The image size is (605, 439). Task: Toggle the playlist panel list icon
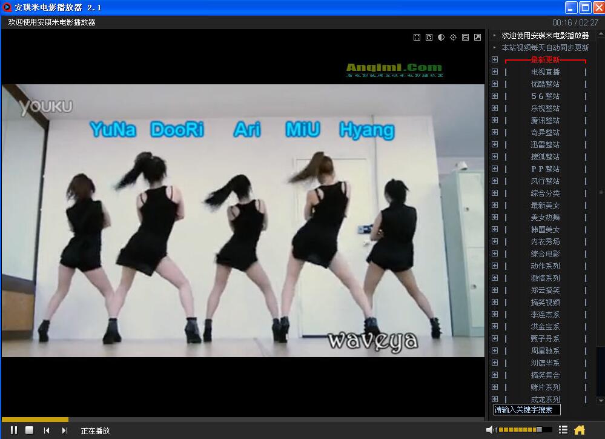click(563, 430)
